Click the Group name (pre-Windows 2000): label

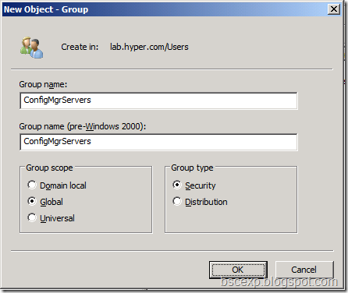point(83,126)
